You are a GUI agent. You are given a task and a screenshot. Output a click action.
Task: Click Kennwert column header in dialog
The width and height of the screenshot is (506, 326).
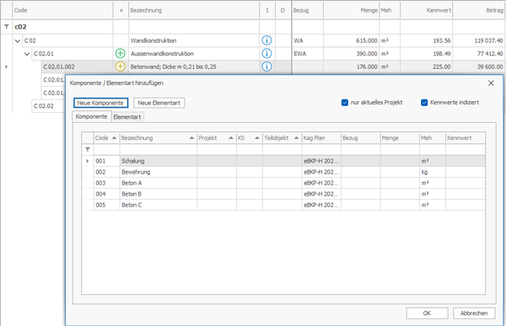click(466, 138)
